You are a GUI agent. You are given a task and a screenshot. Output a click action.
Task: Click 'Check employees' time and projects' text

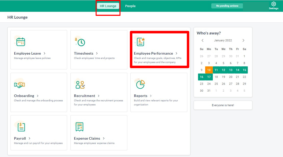pyautogui.click(x=94, y=58)
